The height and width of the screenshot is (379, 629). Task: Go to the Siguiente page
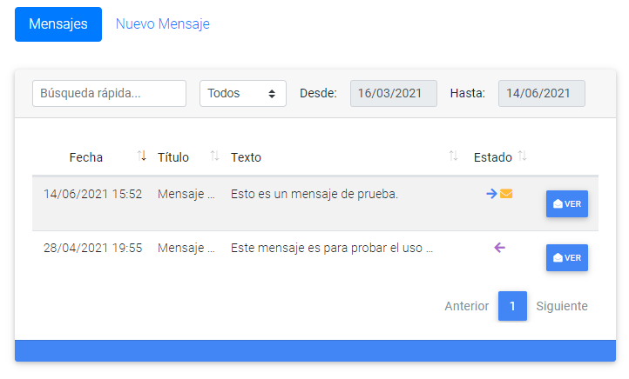[x=562, y=306]
